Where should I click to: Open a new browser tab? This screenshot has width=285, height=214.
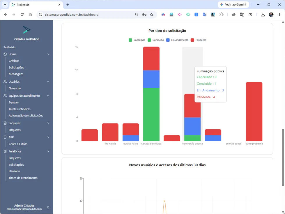pos(68,5)
